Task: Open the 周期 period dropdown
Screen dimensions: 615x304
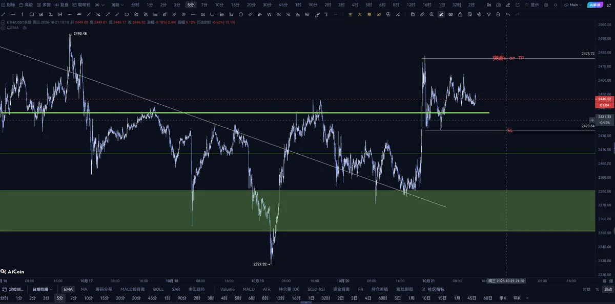Action: tap(117, 5)
